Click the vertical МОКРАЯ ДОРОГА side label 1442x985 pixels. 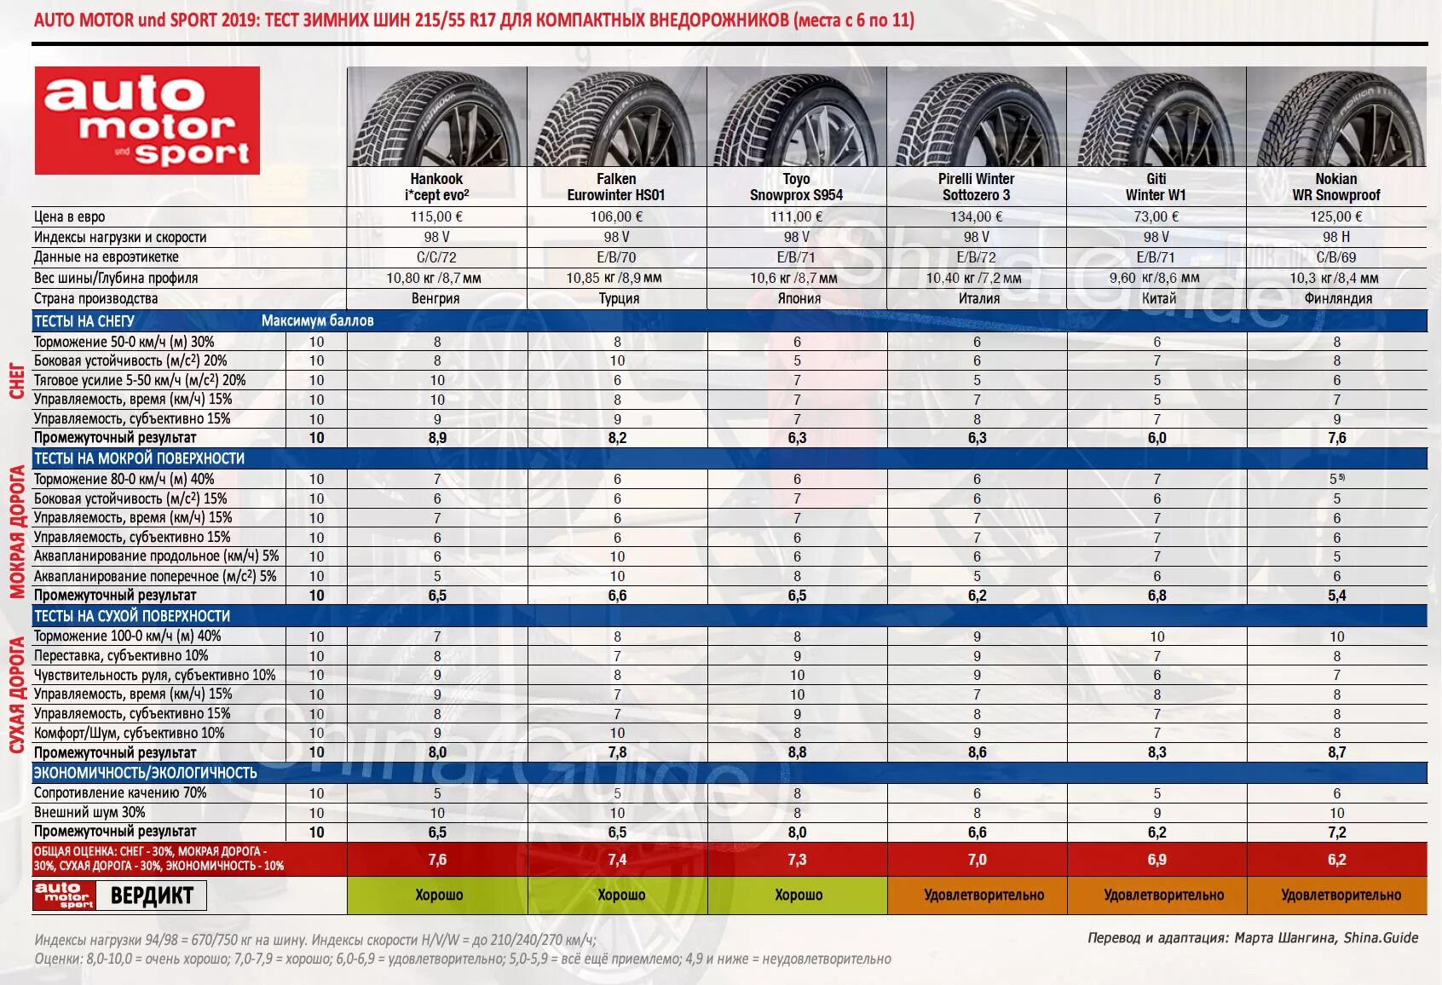16,533
